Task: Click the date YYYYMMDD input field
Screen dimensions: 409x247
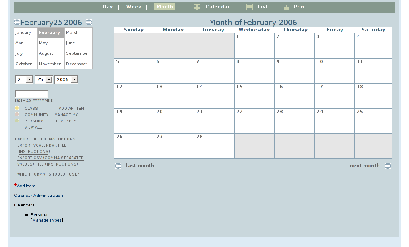Action: [x=31, y=94]
